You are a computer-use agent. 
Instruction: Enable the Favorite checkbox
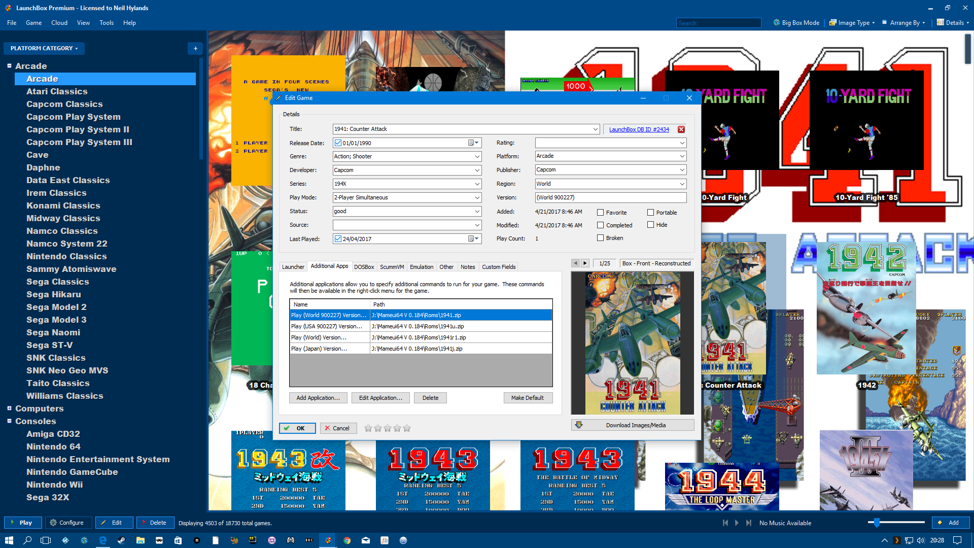[x=601, y=213]
